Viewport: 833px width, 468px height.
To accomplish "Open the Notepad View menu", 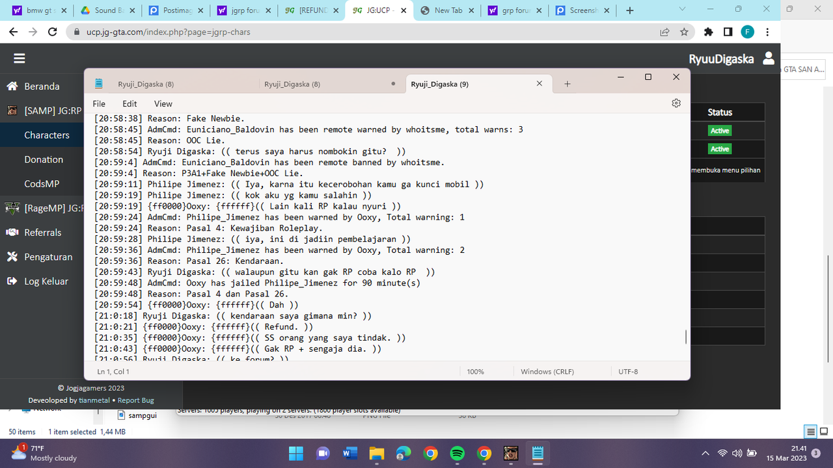I will coord(163,104).
